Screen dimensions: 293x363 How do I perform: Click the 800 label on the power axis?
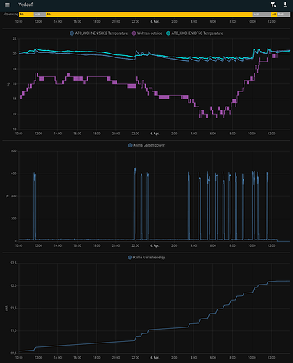coord(14,151)
